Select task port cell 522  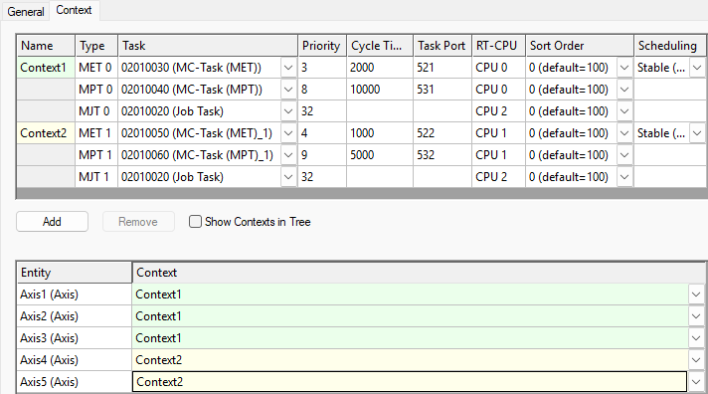(442, 133)
